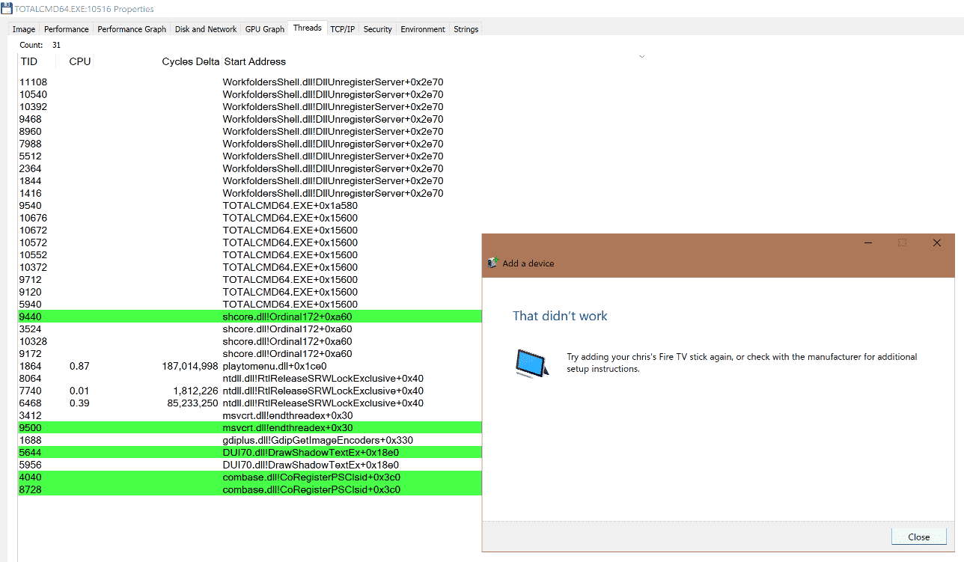The height and width of the screenshot is (562, 964).
Task: Sort by the Start Address column header
Action: (x=254, y=61)
